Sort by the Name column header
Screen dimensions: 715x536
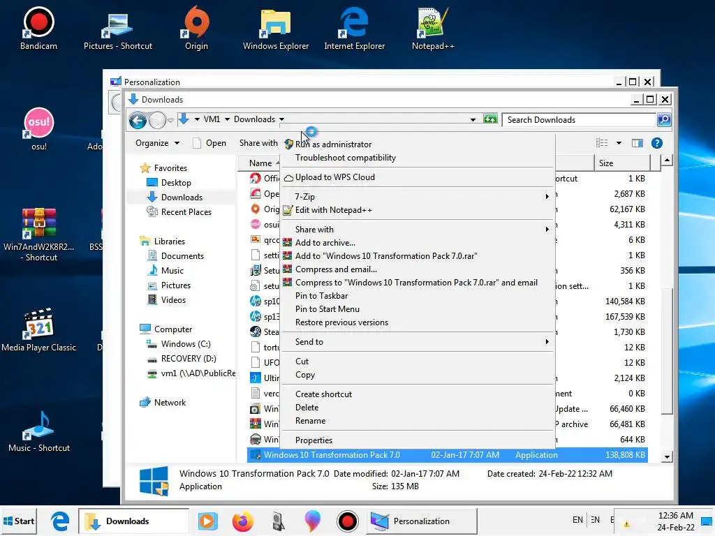click(x=260, y=163)
